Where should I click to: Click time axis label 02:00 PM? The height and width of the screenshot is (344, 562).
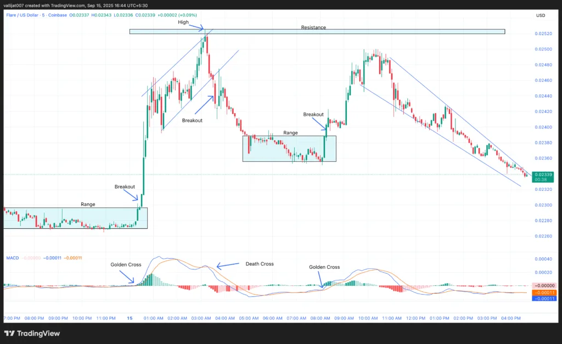[x=463, y=318]
